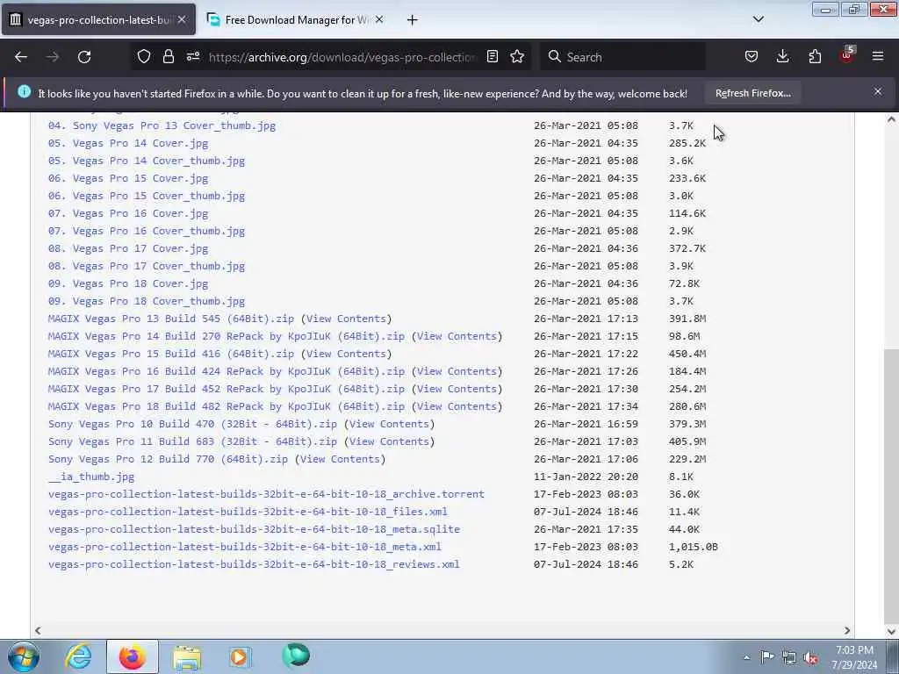Click the Search box
This screenshot has width=899, height=674.
tap(622, 57)
